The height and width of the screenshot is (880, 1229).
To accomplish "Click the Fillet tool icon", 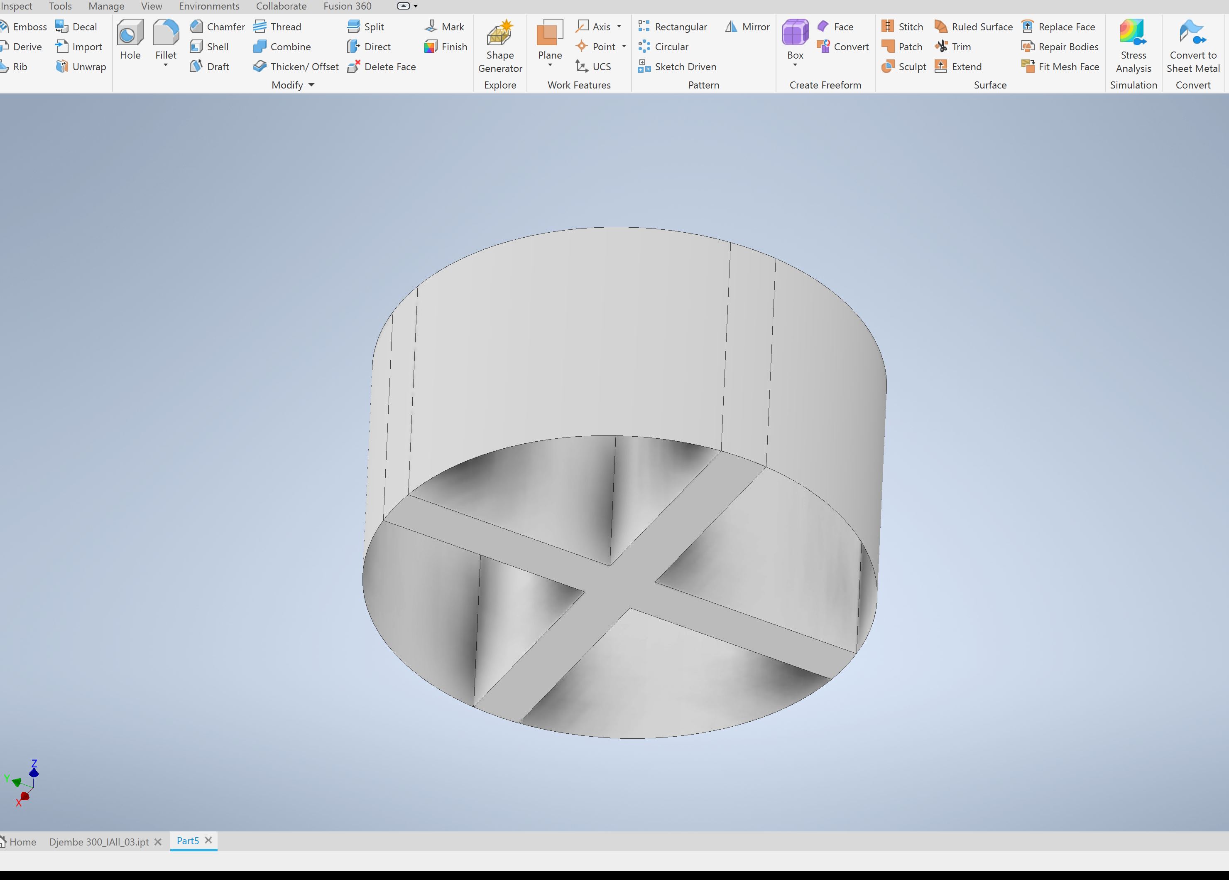I will (x=166, y=32).
